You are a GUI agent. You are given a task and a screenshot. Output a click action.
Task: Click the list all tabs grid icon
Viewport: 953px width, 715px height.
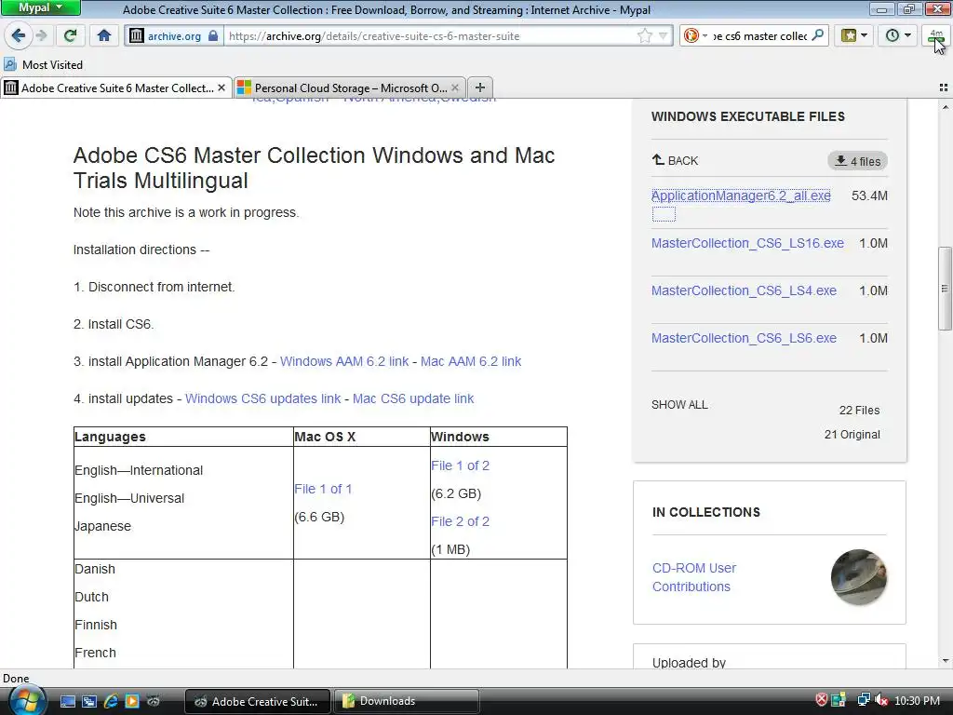click(944, 88)
